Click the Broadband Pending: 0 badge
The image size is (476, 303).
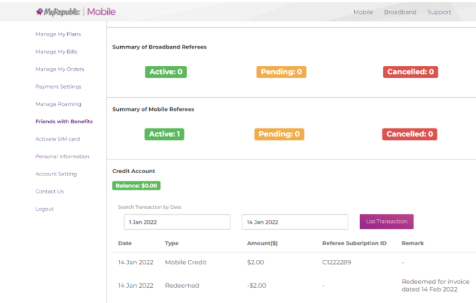pos(281,72)
